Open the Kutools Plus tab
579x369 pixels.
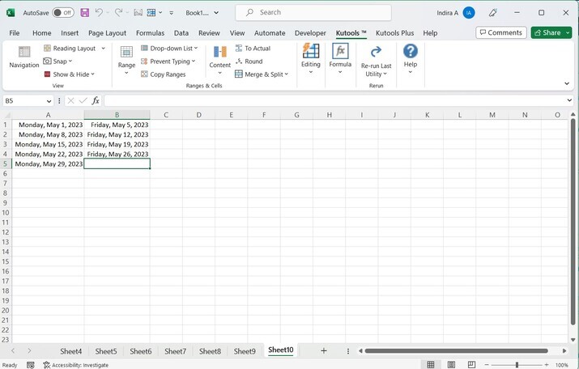click(394, 33)
